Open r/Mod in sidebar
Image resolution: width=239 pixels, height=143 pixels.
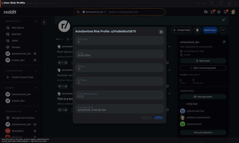[x=15, y=41]
